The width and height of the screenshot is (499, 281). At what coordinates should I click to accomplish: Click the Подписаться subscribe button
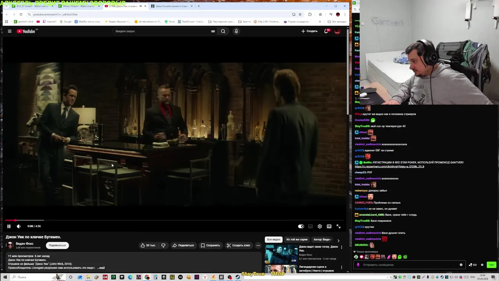tap(57, 245)
